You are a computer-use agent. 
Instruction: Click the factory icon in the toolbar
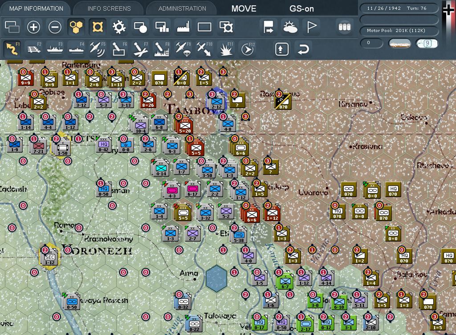(x=183, y=27)
